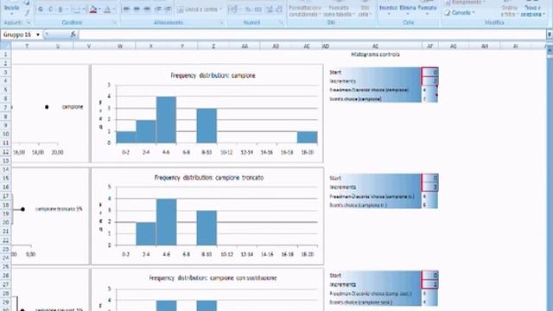Expand the font color dropdown arrow
Viewport: 553px width, 311px height.
pos(114,10)
